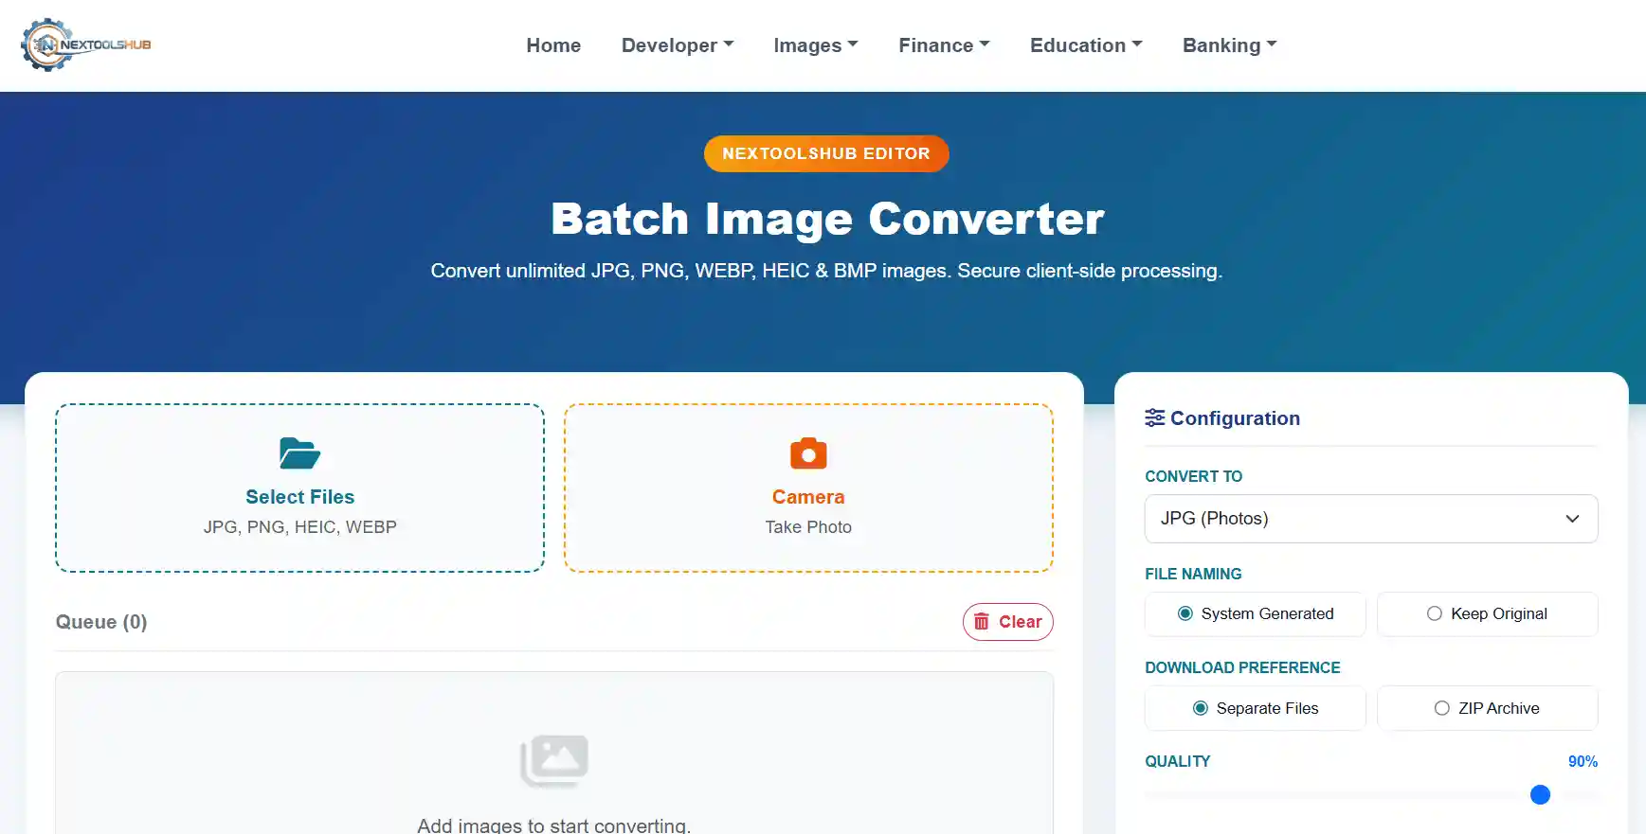The image size is (1646, 834).
Task: Click the trash icon in Clear button
Action: (982, 622)
